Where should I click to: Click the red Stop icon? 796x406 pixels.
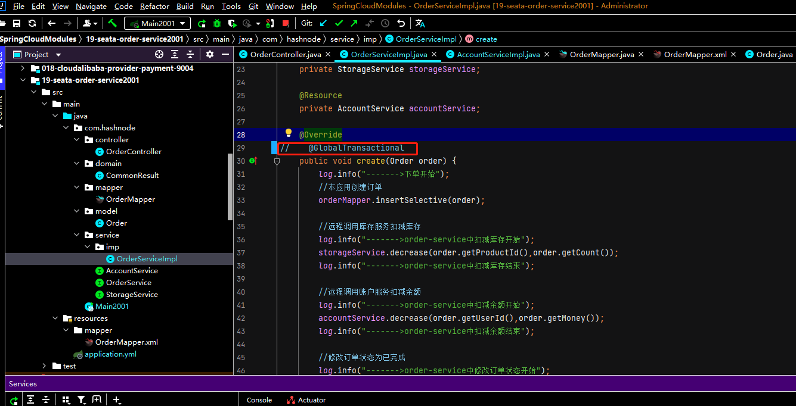coord(286,23)
